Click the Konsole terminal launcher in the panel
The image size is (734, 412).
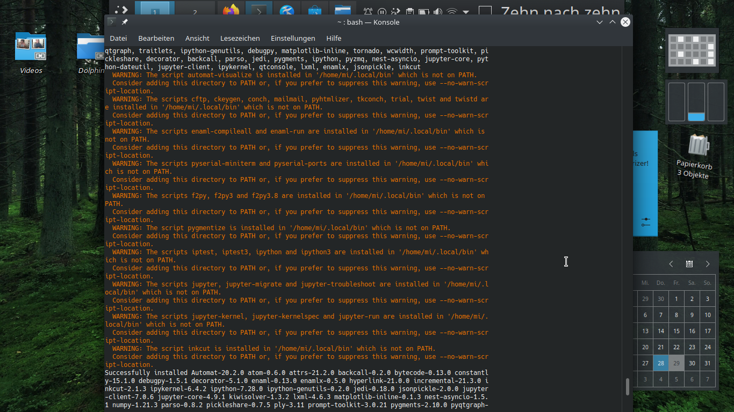[260, 11]
